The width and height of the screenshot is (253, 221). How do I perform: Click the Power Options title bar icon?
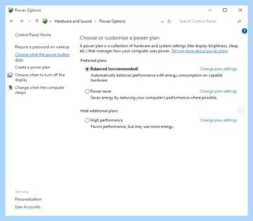10,10
